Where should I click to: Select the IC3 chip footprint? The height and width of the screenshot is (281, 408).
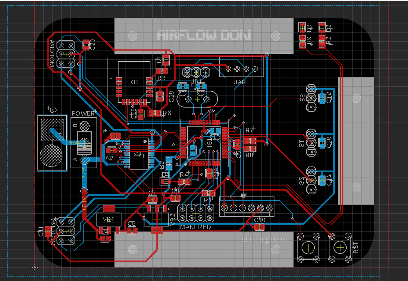tap(134, 82)
